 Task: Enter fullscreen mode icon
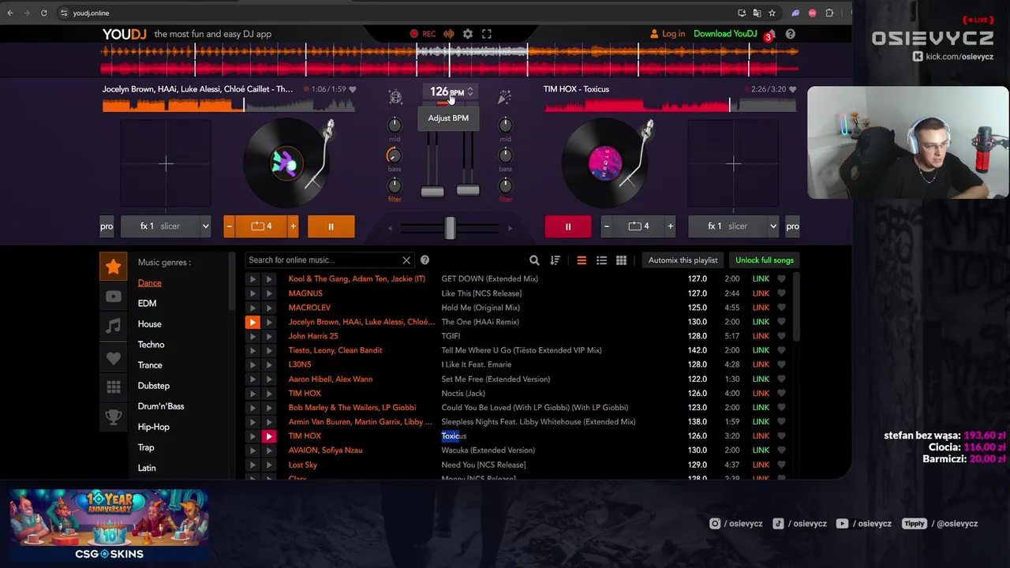pyautogui.click(x=487, y=34)
